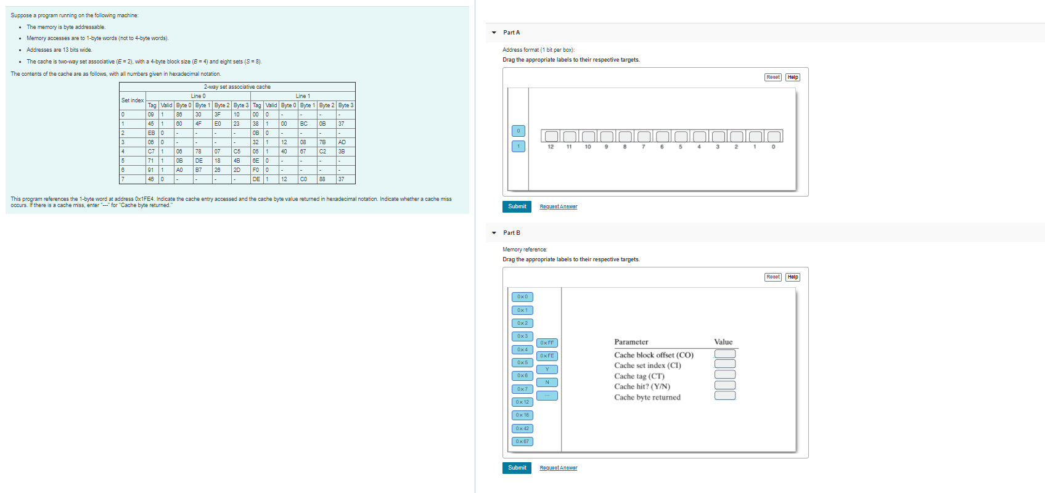Click the 'Line 0' table header
Screen dimensions: 1045x493
coord(198,96)
